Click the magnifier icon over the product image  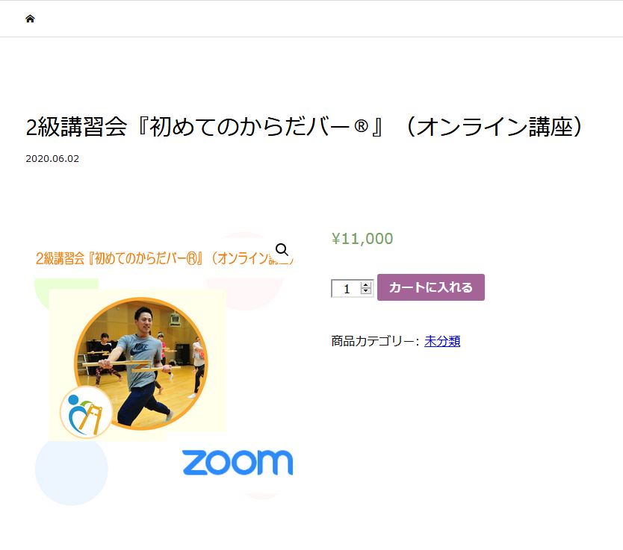(x=282, y=249)
